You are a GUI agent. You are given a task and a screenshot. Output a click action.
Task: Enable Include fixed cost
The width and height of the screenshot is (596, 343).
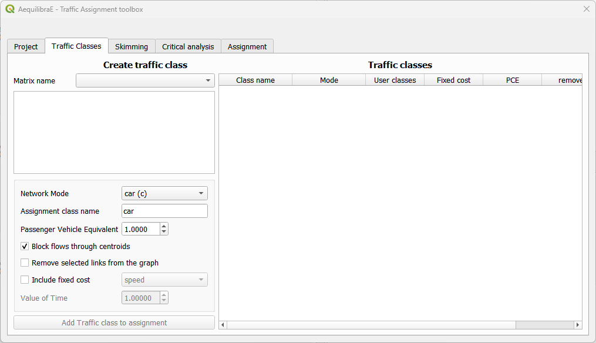pos(24,280)
